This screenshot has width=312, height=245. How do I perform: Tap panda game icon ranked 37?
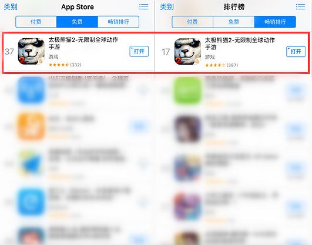(31, 51)
